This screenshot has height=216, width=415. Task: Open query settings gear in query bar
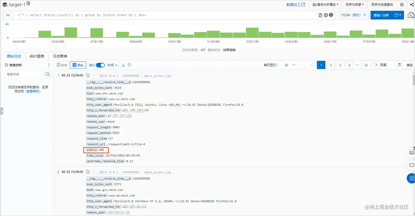click(x=326, y=15)
